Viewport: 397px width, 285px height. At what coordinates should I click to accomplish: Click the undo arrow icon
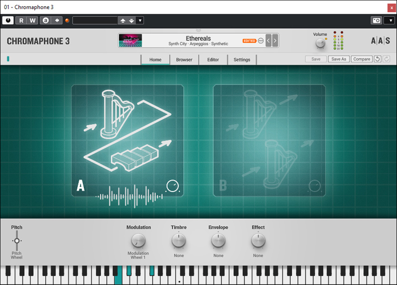(377, 59)
